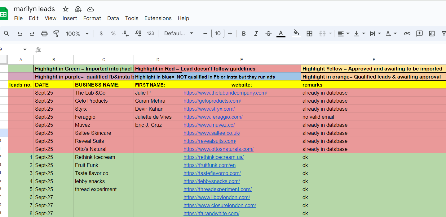The image size is (446, 217).
Task: Open the fill color picker
Action: pos(297,33)
